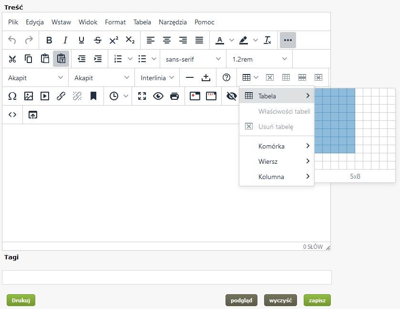Open the 1.2rem font size dropdown
The width and height of the screenshot is (400, 309).
259,59
